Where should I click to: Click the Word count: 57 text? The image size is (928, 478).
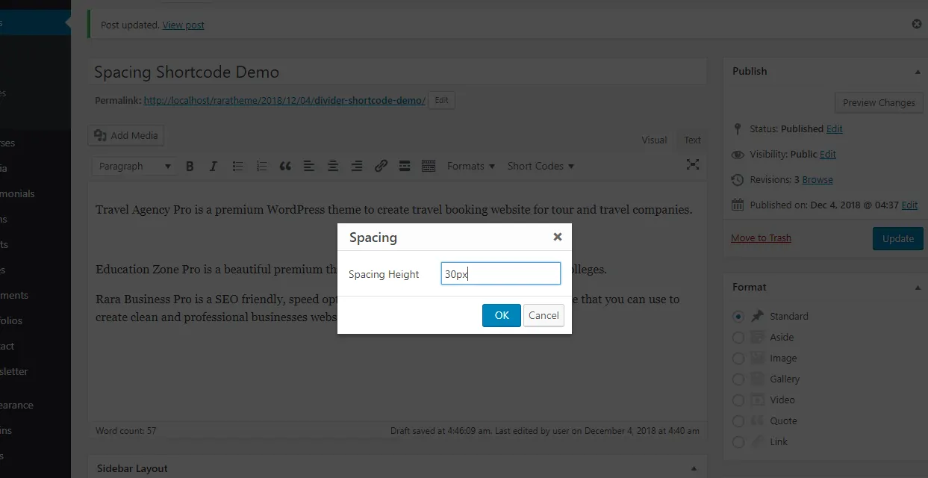click(x=126, y=431)
